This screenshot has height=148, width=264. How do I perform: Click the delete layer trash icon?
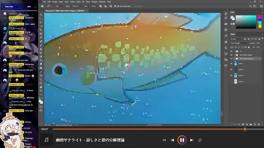[x=259, y=124]
